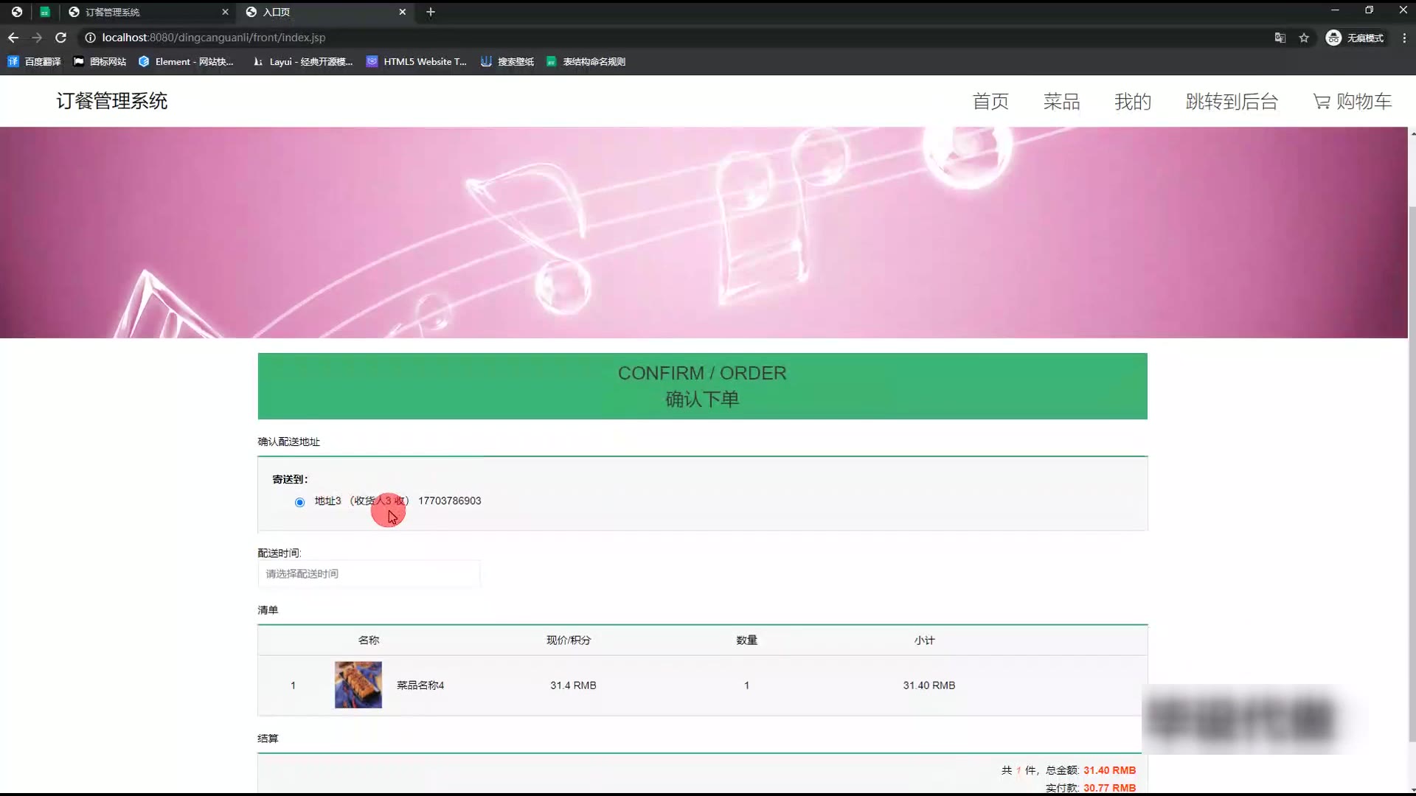
Task: Click the pinned green tab icon
Action: click(45, 12)
